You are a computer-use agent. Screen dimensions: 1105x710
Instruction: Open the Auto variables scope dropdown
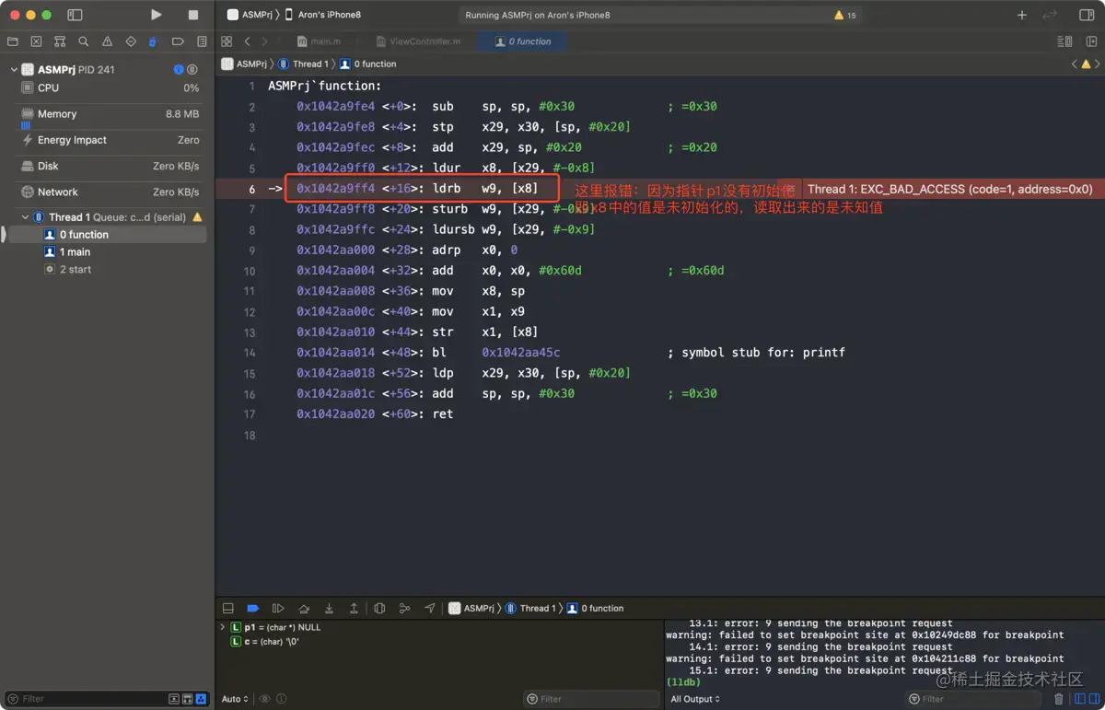235,699
